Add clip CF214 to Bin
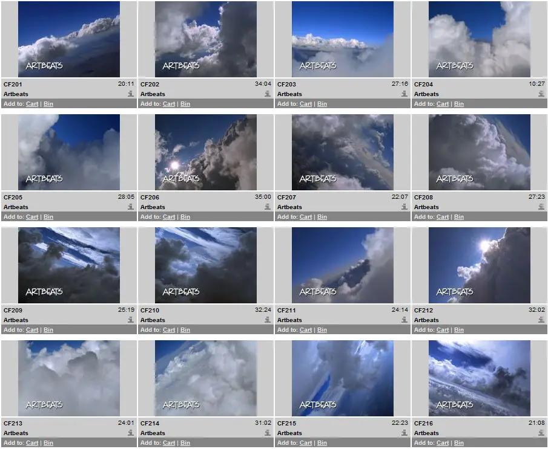 click(x=185, y=443)
